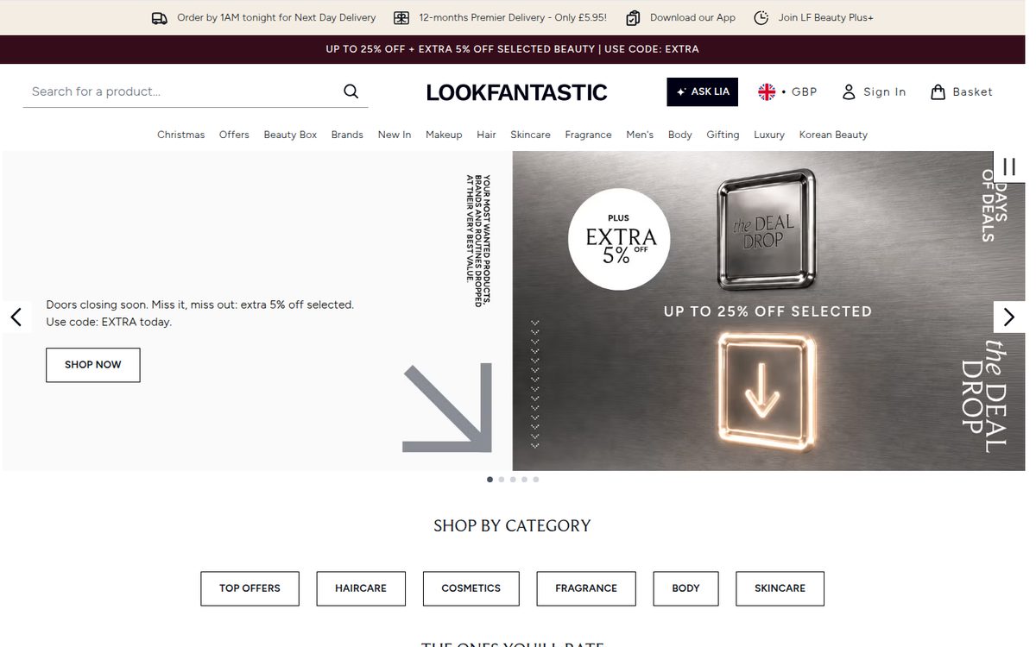This screenshot has width=1036, height=647.
Task: Open the basket bag icon
Action: [938, 92]
